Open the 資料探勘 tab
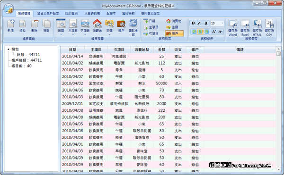This screenshot has height=175, width=284. [x=128, y=13]
